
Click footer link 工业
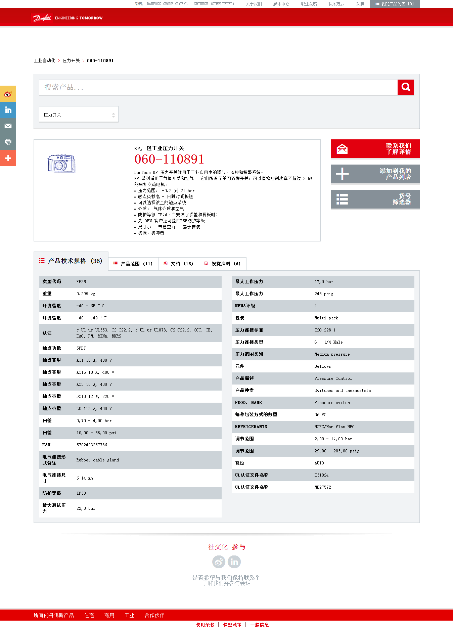point(129,615)
